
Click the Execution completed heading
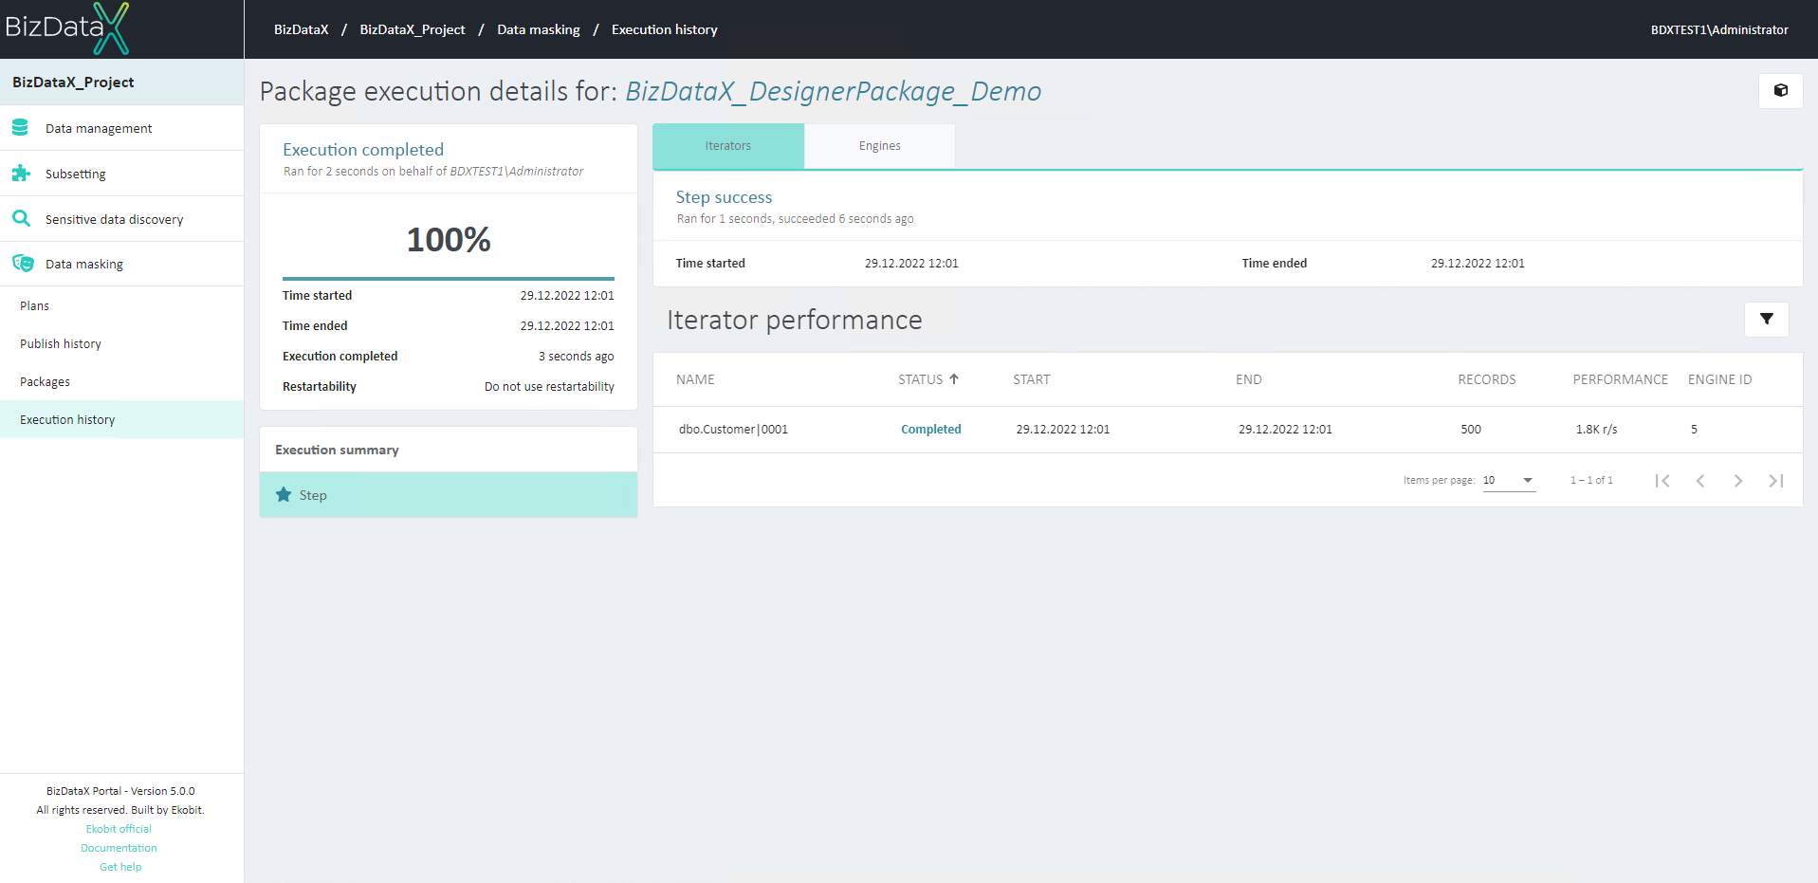click(x=363, y=150)
